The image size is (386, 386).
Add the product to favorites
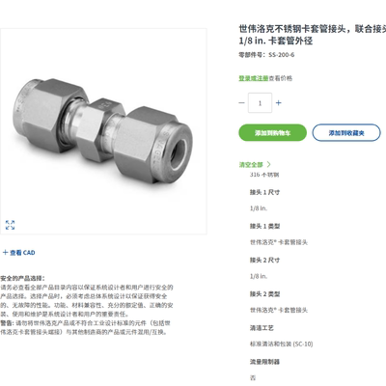pyautogui.click(x=346, y=132)
